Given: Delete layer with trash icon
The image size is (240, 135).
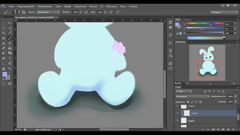Looking at the screenshot, I should (x=233, y=129).
